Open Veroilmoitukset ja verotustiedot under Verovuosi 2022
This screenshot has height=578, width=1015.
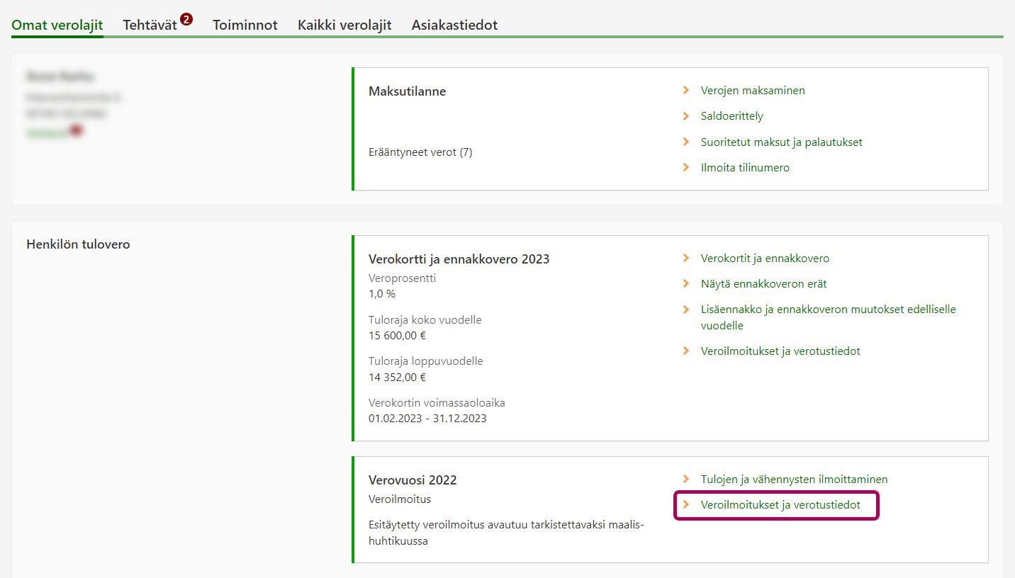click(x=780, y=505)
